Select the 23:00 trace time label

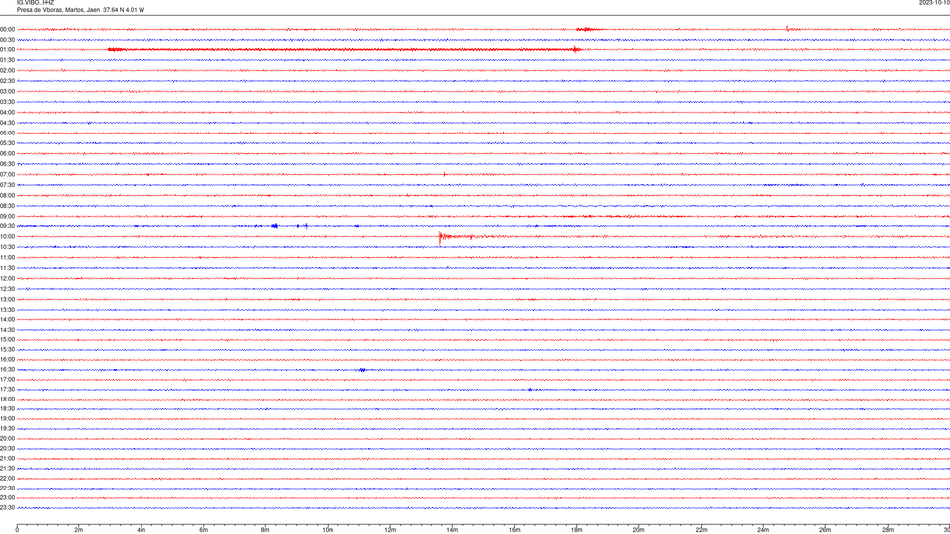coord(7,498)
